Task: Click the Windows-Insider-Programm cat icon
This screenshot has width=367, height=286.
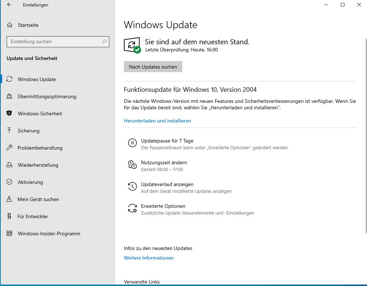Action: pos(9,234)
